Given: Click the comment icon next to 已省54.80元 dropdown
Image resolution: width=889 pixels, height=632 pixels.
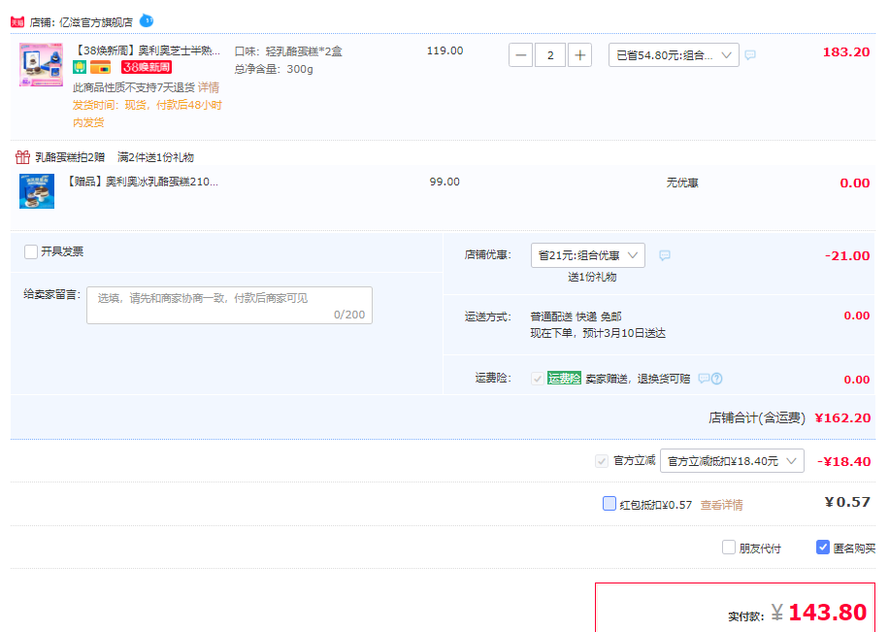Looking at the screenshot, I should [750, 55].
